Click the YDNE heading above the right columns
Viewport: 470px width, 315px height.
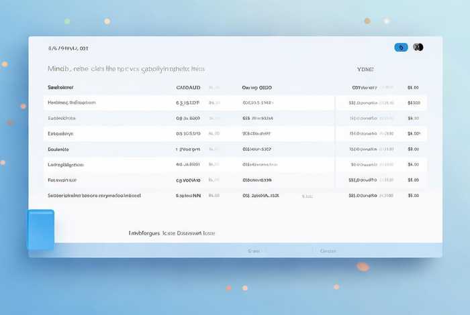point(366,69)
